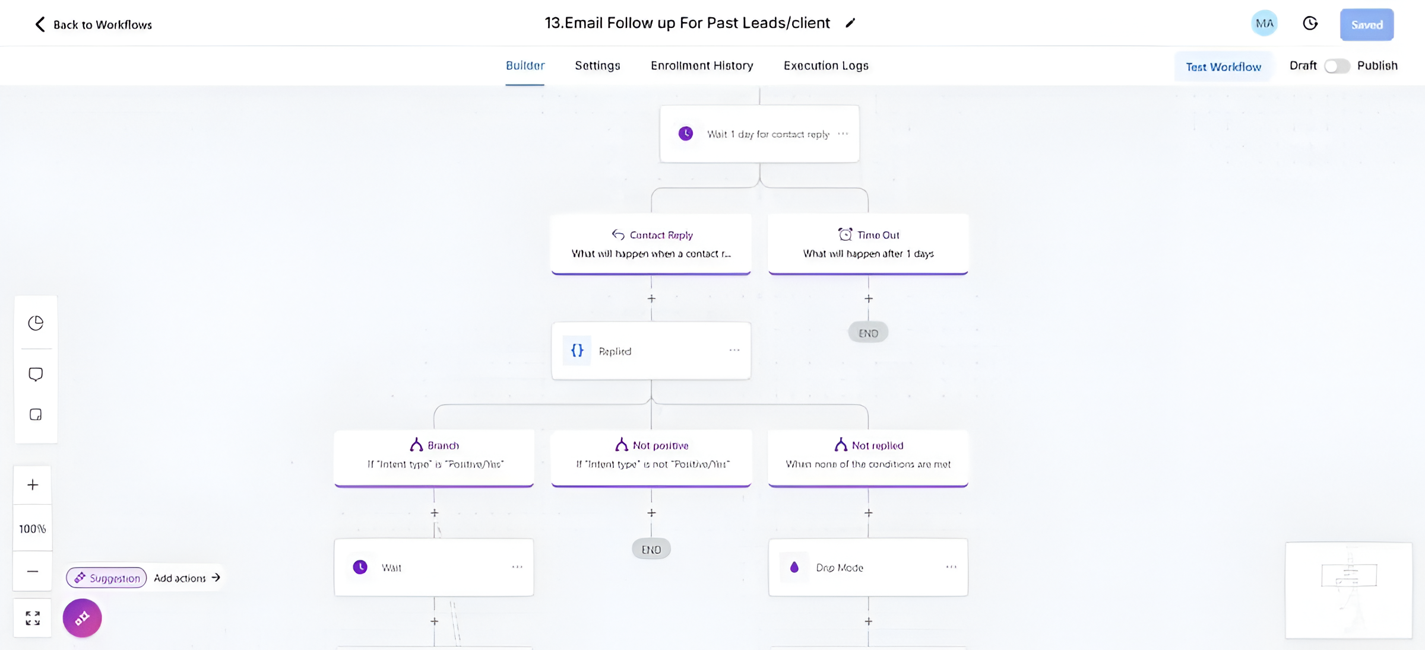Click the pencil icon to rename workflow

(x=850, y=23)
